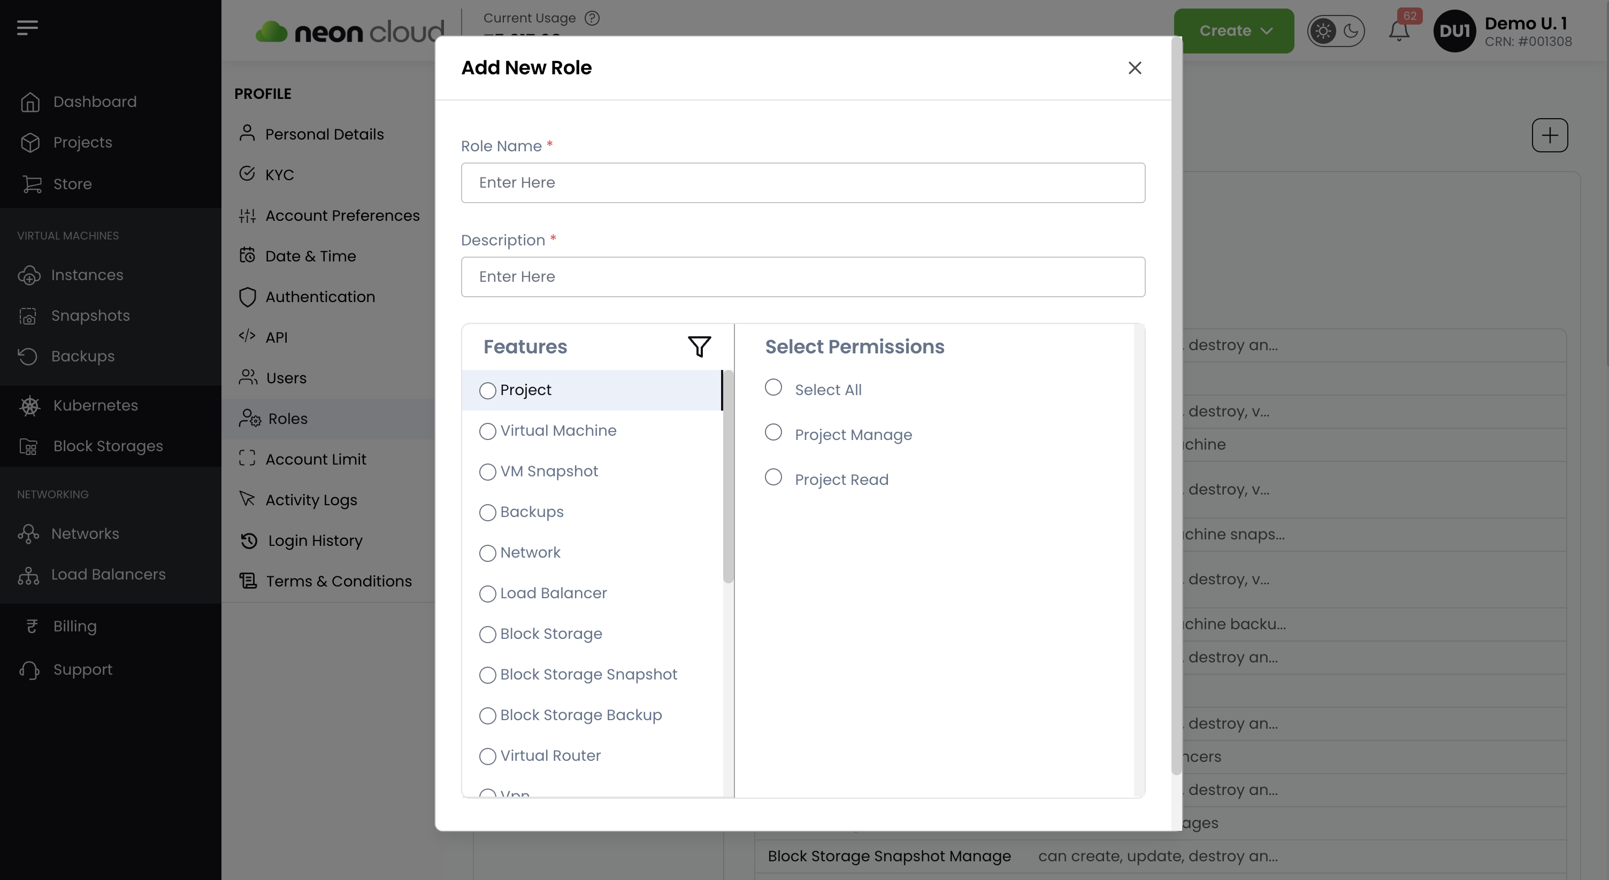The image size is (1609, 880).
Task: Open Authentication in the profile menu
Action: 320,297
